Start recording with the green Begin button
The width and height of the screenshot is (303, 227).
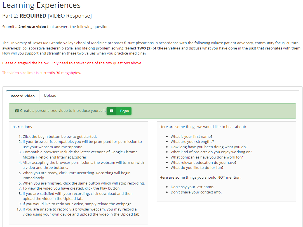coord(119,111)
